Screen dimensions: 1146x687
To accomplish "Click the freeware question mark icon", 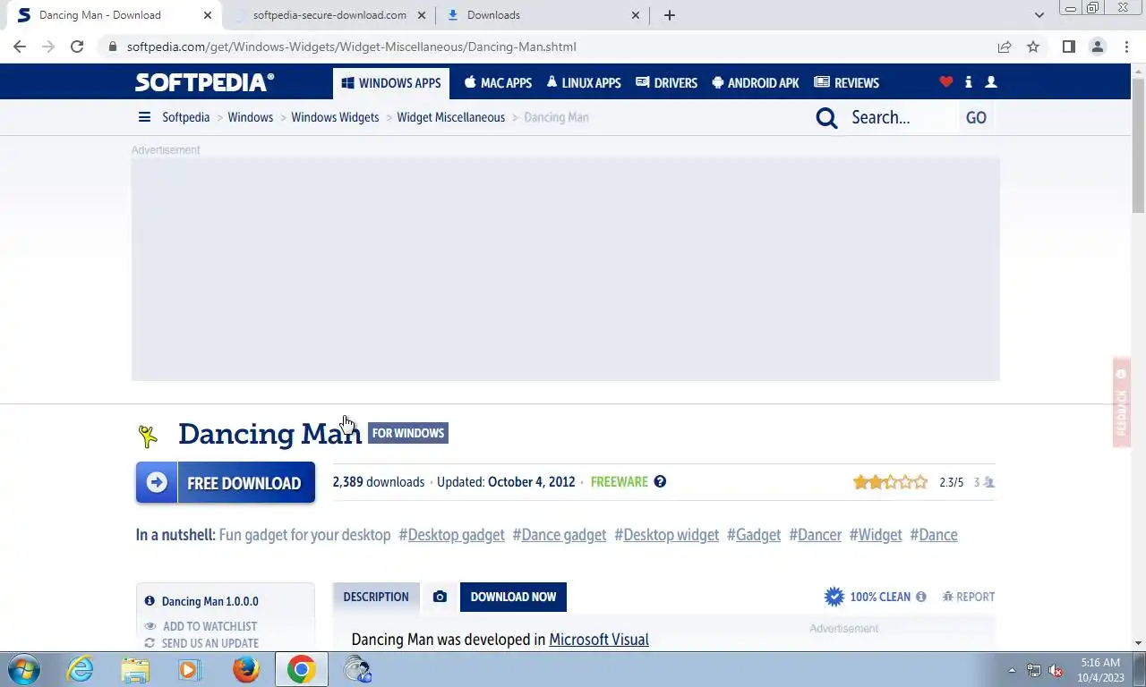I will point(660,481).
